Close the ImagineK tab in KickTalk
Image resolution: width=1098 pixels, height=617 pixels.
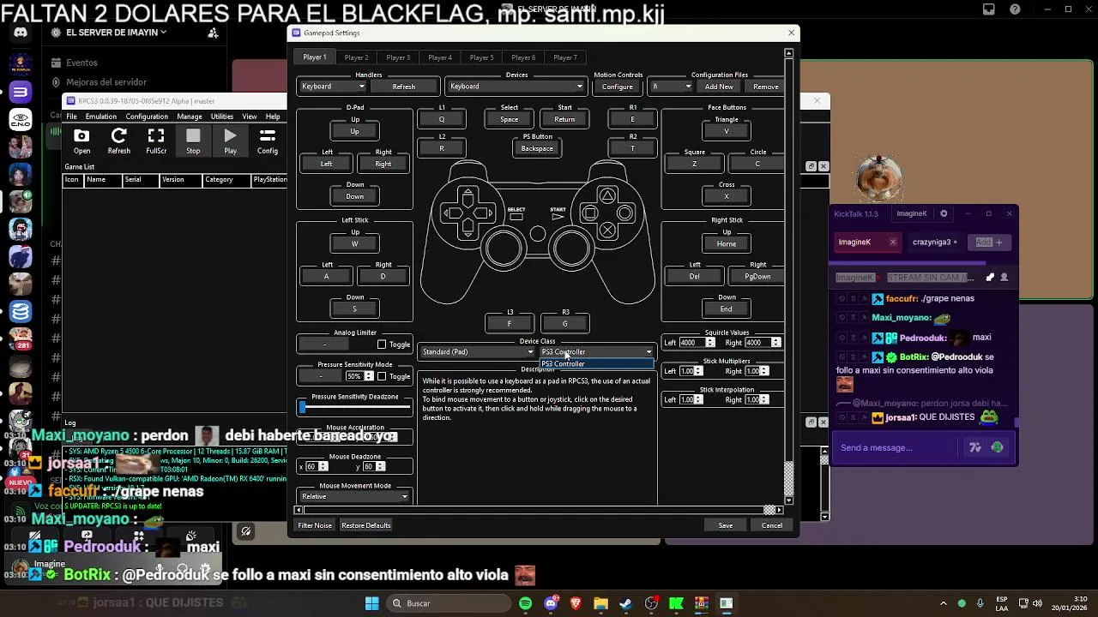point(892,243)
